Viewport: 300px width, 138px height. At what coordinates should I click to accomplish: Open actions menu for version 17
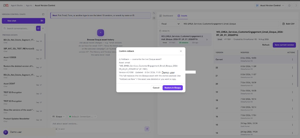292,109
